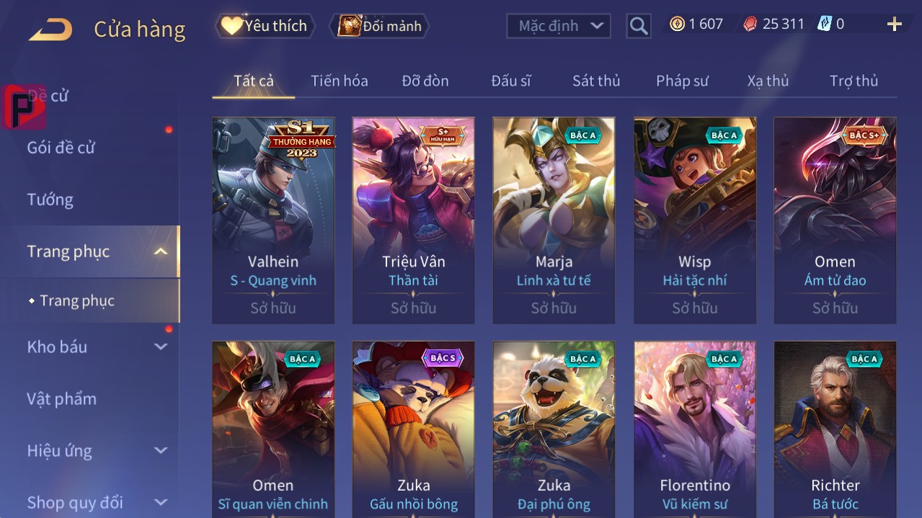Select the Marja Linh xà tư tế card
Screen dimensions: 922x518
pos(554,220)
